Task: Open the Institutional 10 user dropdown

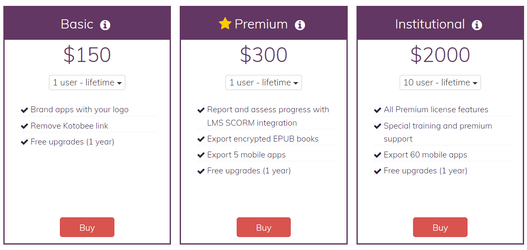Action: coord(440,82)
